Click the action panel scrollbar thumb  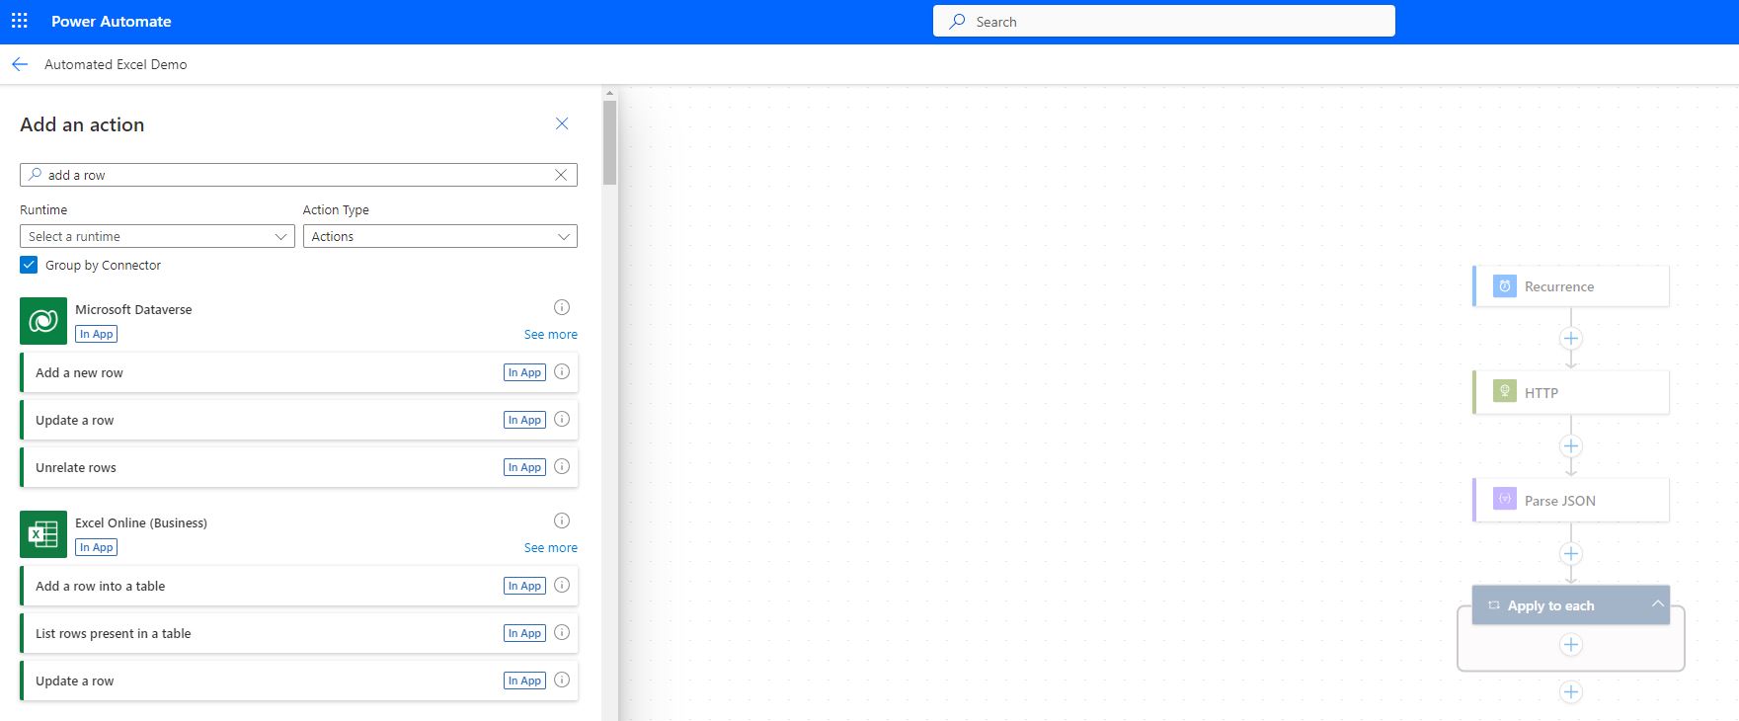(609, 142)
